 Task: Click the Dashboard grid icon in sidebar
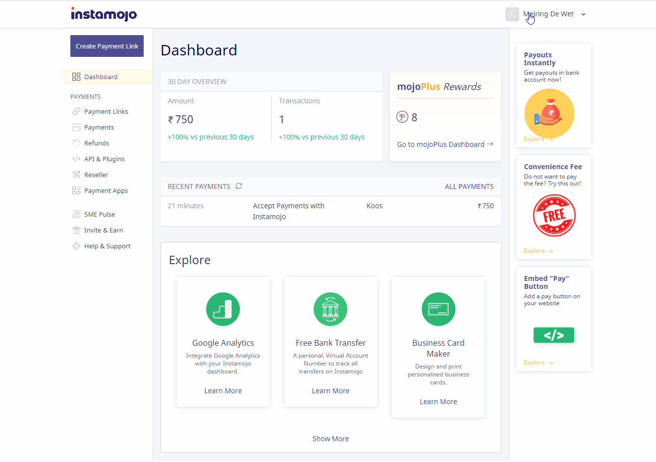[76, 77]
